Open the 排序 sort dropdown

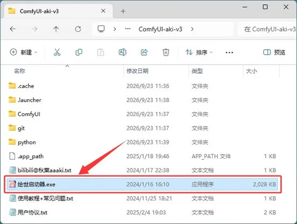(199, 52)
